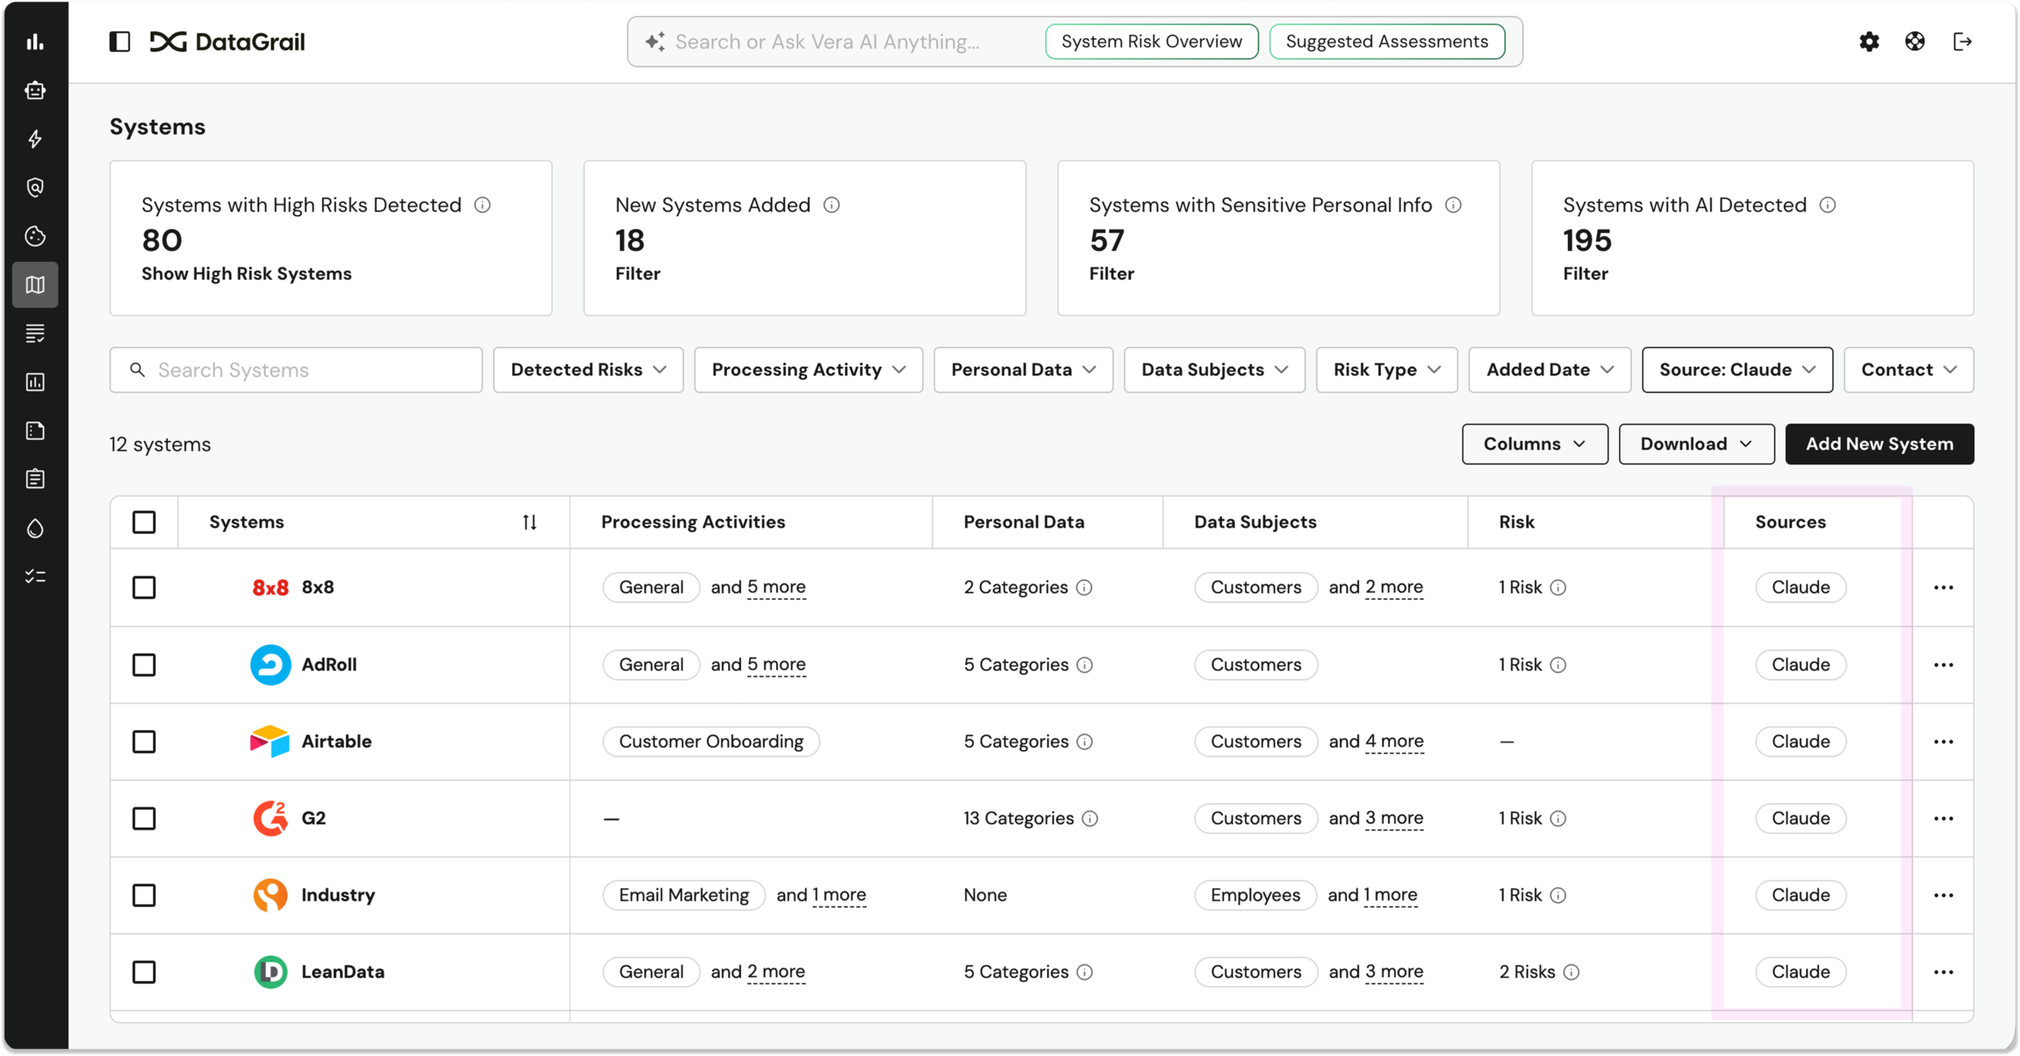Screen dimensions: 2020x1056
Task: Check the AdRoll row checkbox
Action: pos(144,665)
